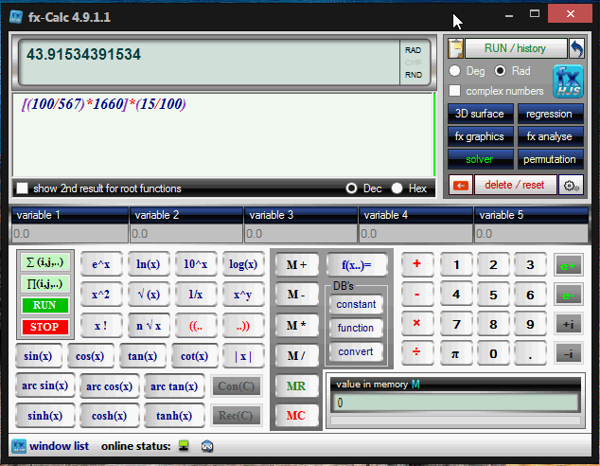Click the clipboard paste icon beside RUN / history

pos(455,48)
